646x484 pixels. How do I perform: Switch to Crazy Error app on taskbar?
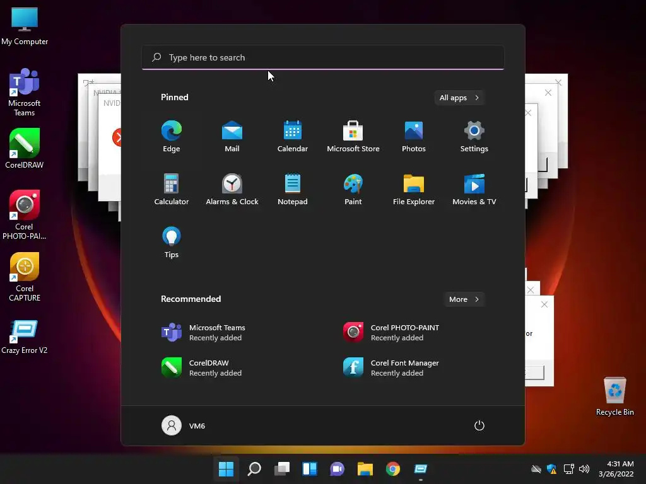pyautogui.click(x=421, y=469)
